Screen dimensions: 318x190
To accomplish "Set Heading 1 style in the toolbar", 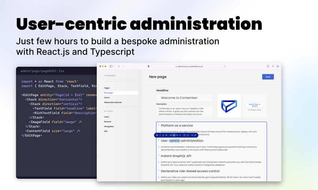I will pos(171,135).
